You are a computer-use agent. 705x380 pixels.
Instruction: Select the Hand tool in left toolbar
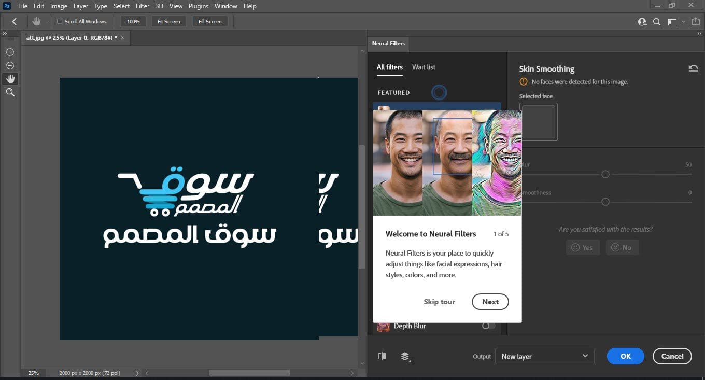10,79
